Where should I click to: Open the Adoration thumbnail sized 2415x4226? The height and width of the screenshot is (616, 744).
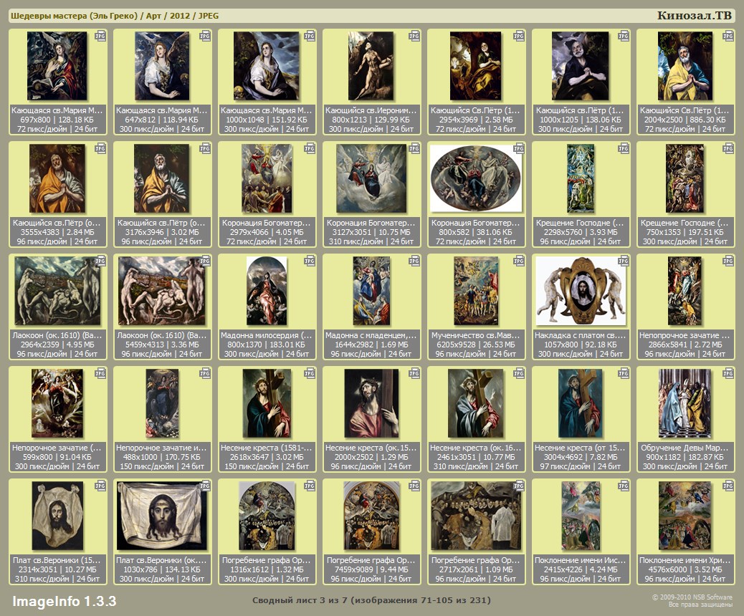pyautogui.click(x=581, y=516)
